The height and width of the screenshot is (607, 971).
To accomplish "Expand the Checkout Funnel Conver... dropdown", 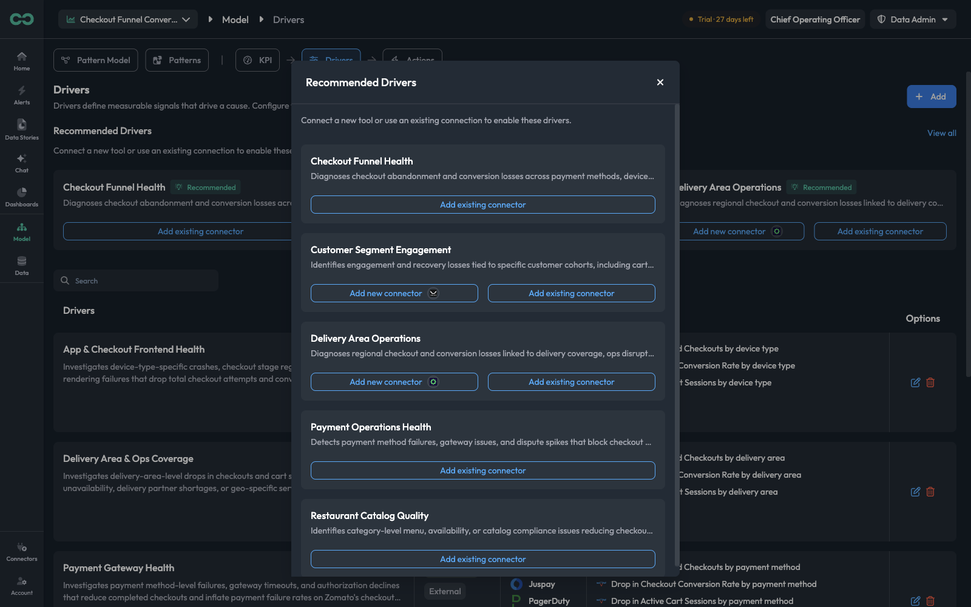I will (x=128, y=19).
